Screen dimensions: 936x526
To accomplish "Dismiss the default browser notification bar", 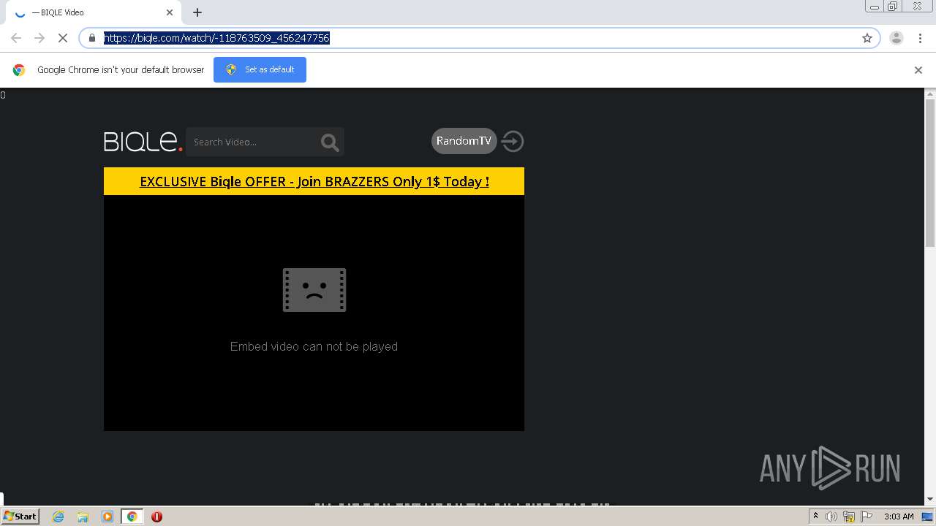I will 918,70.
